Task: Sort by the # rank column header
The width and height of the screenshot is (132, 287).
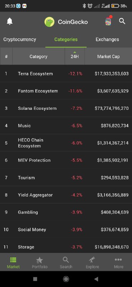Action: tap(6, 56)
